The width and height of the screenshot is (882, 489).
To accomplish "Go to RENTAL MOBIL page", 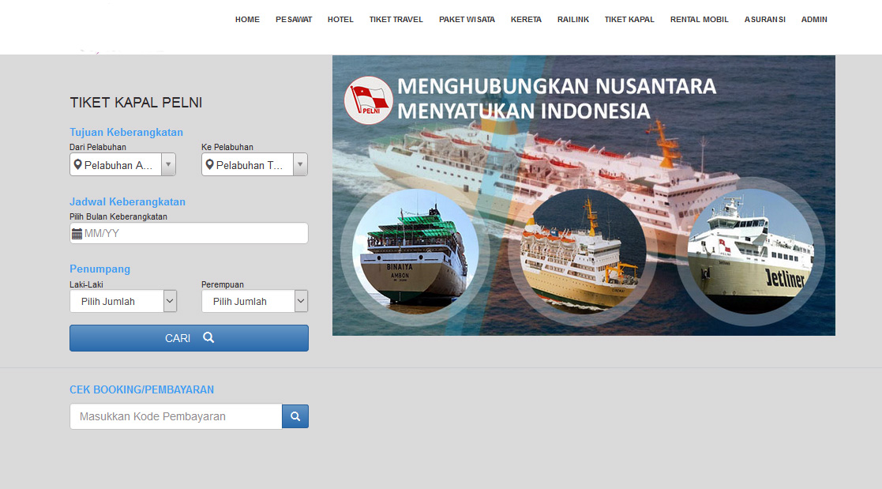I will point(699,19).
